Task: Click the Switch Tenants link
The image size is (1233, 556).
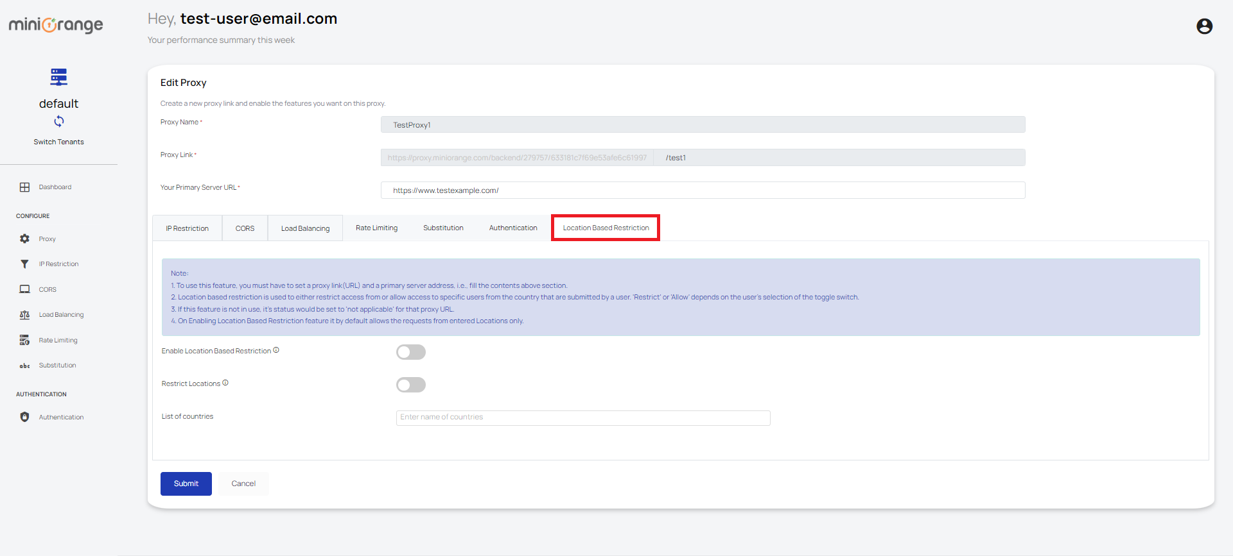Action: [59, 142]
